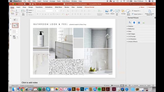The image size is (164, 92).
Task: Click the Format Painter brush icon
Action: (16, 15)
